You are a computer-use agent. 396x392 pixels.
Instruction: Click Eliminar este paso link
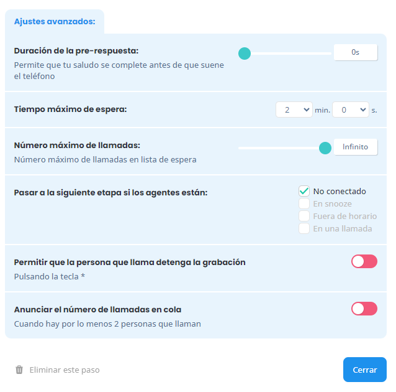(x=65, y=370)
